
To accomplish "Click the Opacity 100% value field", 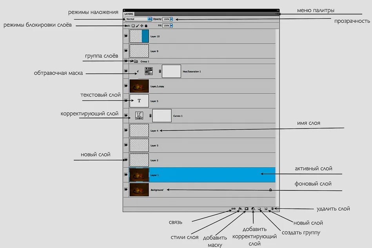I will pos(166,19).
